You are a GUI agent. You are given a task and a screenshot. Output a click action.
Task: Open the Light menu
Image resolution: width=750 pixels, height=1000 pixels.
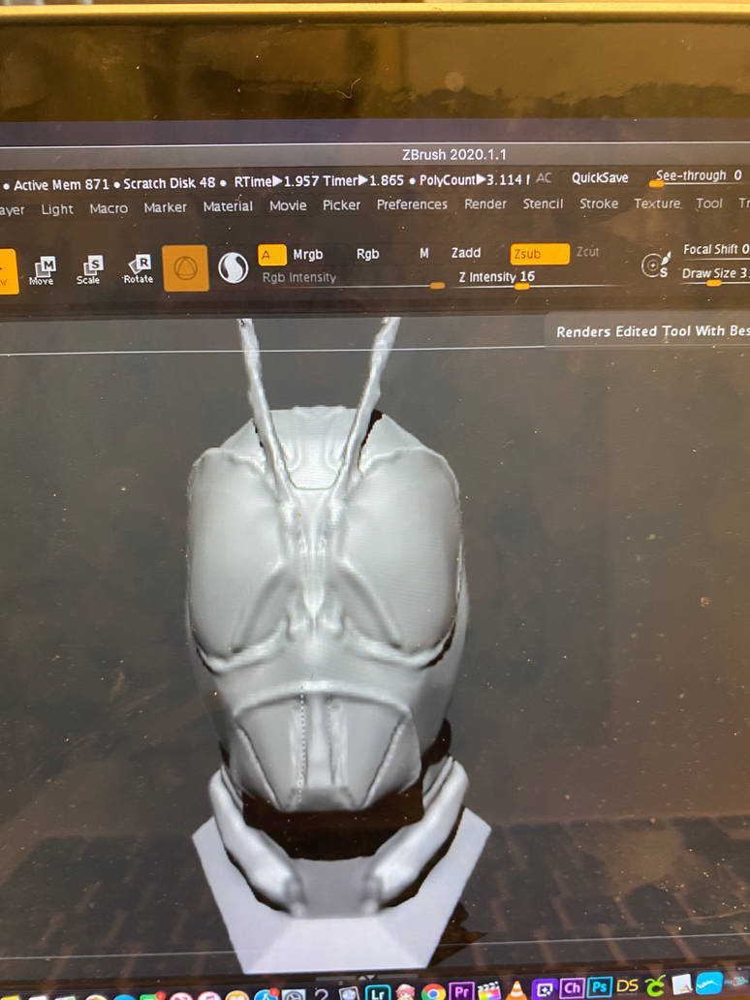[57, 209]
